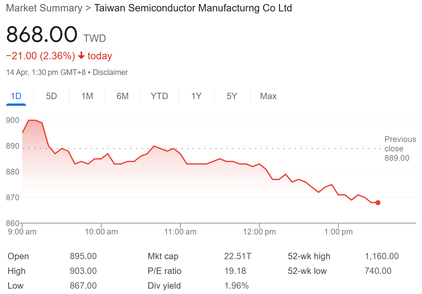Open the Disclaimer link

110,72
